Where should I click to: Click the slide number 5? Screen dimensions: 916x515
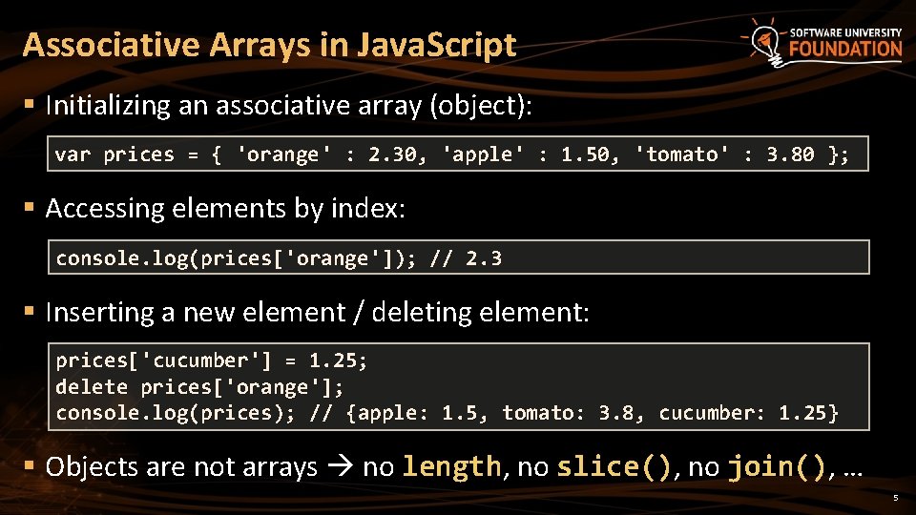click(896, 498)
